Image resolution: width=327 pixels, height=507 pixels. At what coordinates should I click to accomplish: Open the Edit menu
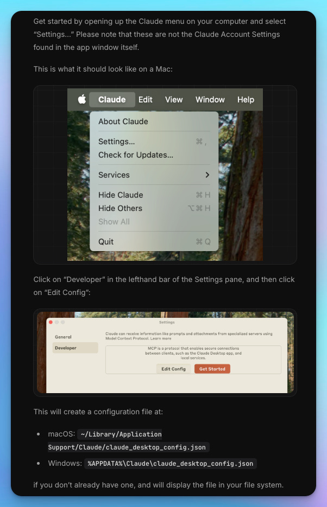146,100
